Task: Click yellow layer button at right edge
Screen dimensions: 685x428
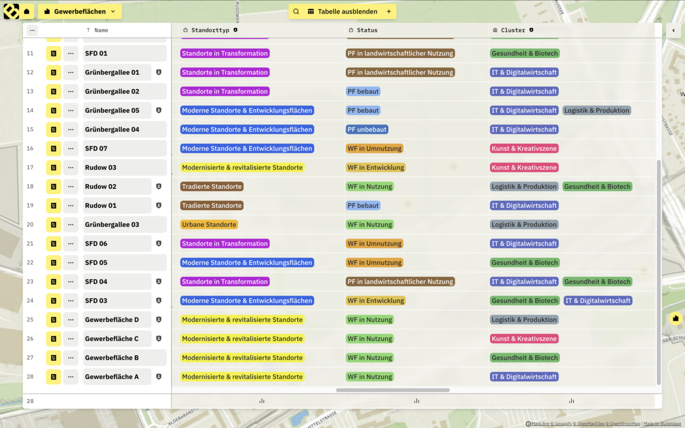Action: pos(675,318)
